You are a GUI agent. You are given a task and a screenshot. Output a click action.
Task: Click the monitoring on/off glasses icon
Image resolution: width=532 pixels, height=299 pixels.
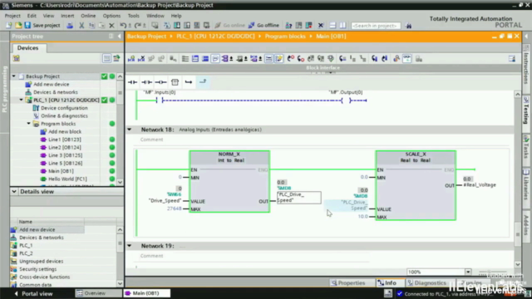point(406,59)
